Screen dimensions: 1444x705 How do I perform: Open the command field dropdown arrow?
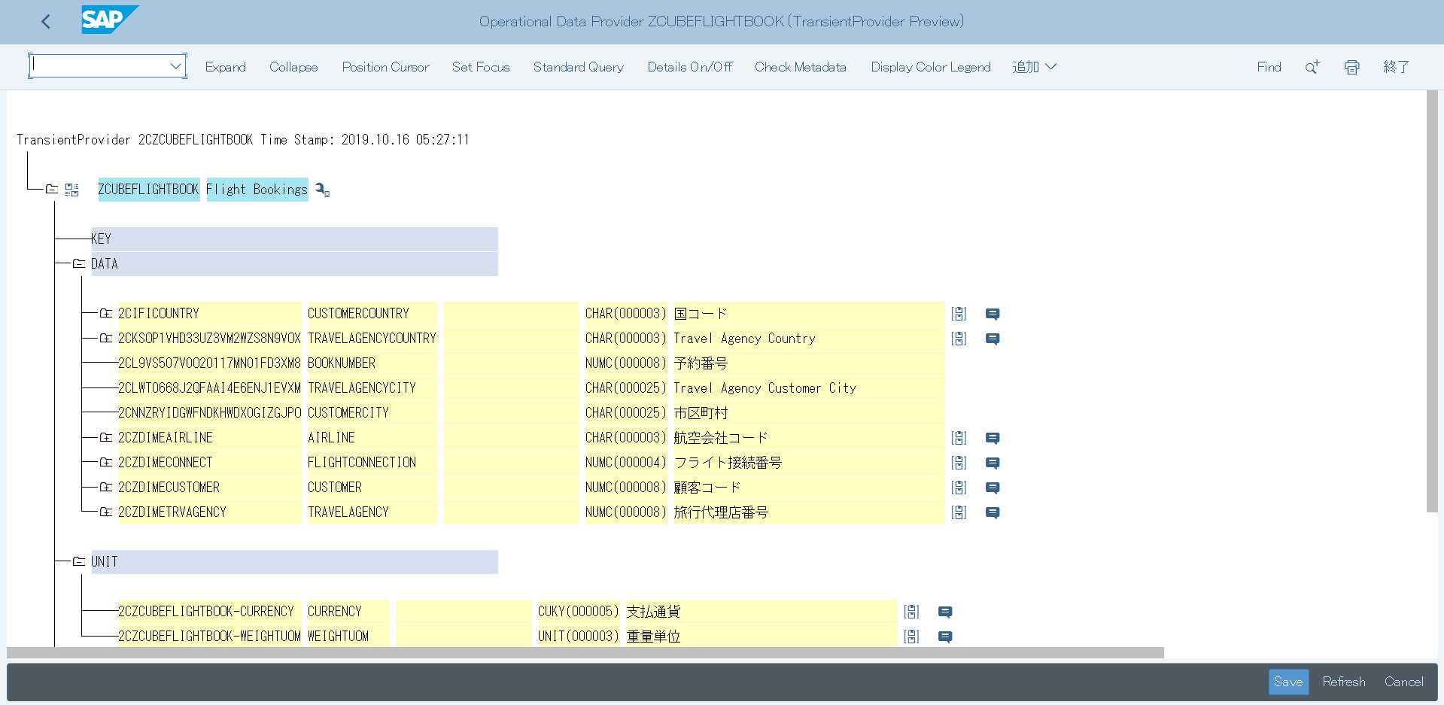click(x=176, y=66)
